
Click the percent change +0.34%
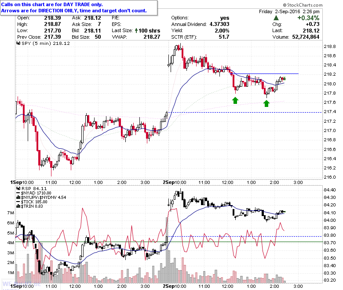[308, 18]
